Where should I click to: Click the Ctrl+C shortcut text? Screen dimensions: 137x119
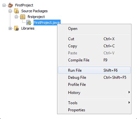tap(109, 46)
